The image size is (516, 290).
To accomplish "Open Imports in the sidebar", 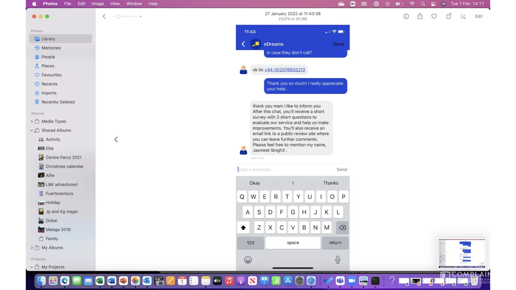I will 61,93.
